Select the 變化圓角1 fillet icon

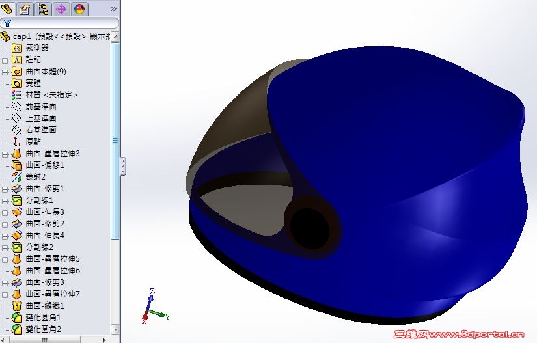(17, 318)
